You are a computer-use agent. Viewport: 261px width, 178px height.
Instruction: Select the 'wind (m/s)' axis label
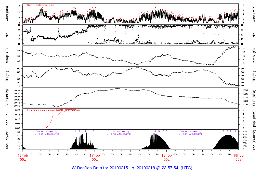[x=254, y=14]
